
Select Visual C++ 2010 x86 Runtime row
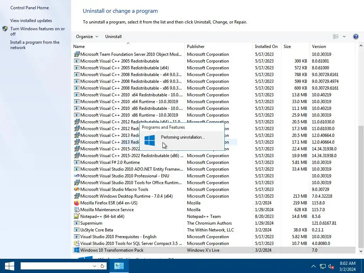pos(214,115)
